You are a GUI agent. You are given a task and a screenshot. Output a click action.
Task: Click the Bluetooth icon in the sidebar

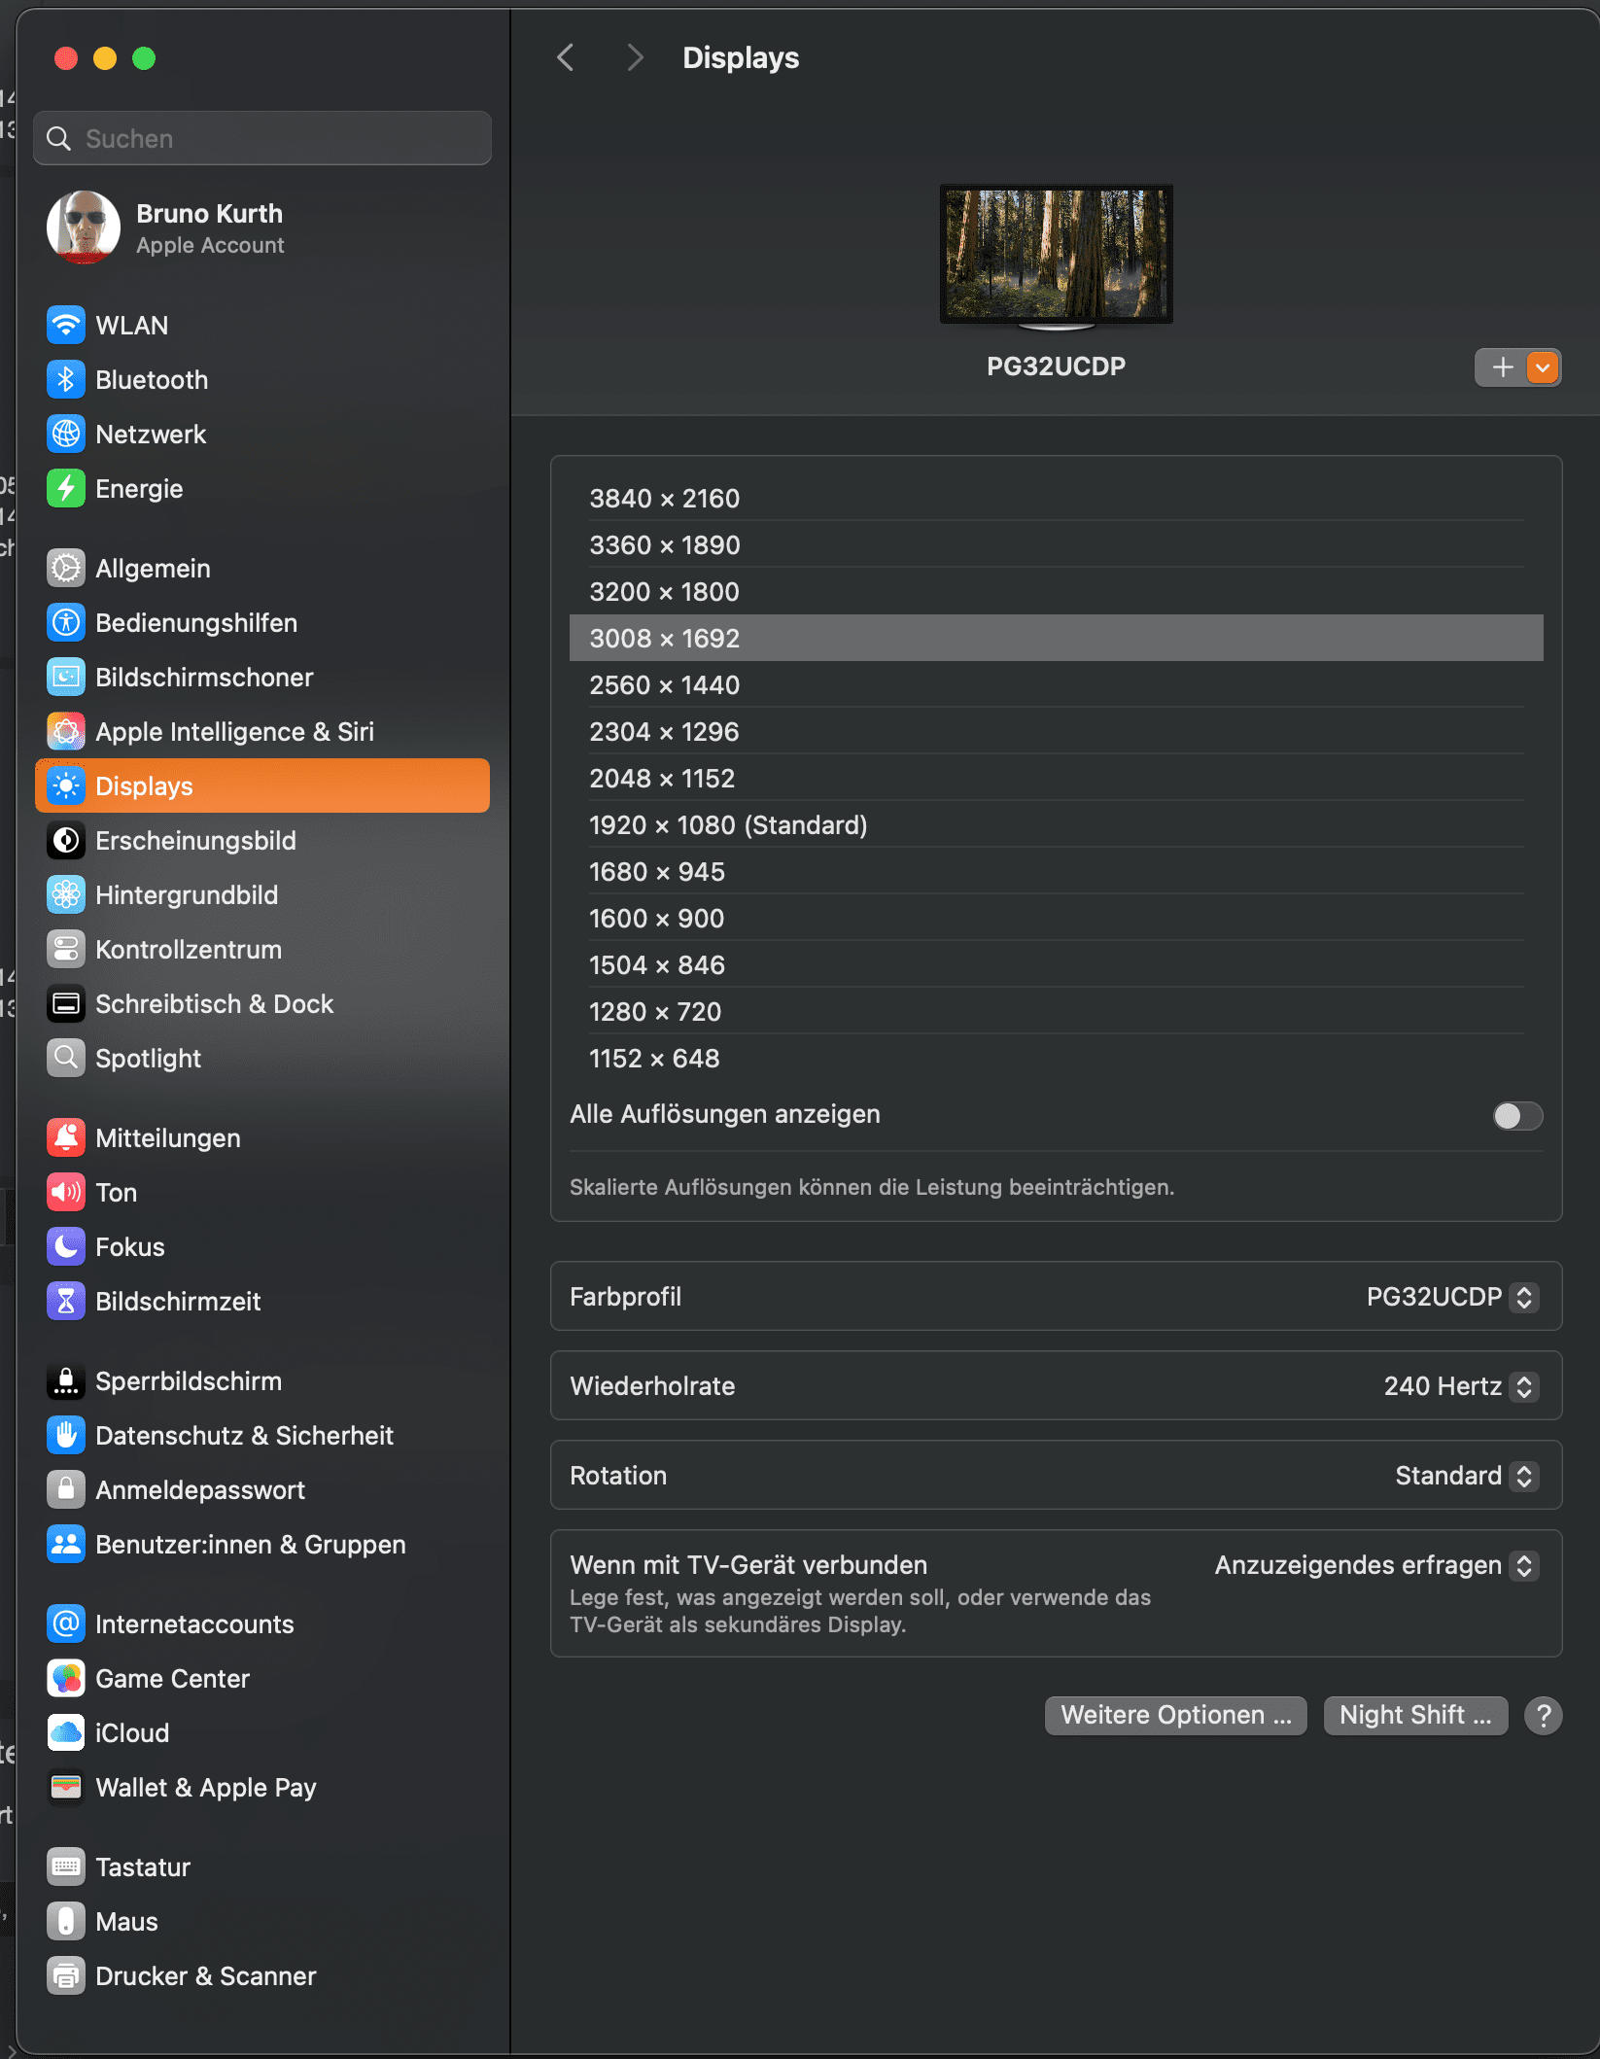click(66, 379)
